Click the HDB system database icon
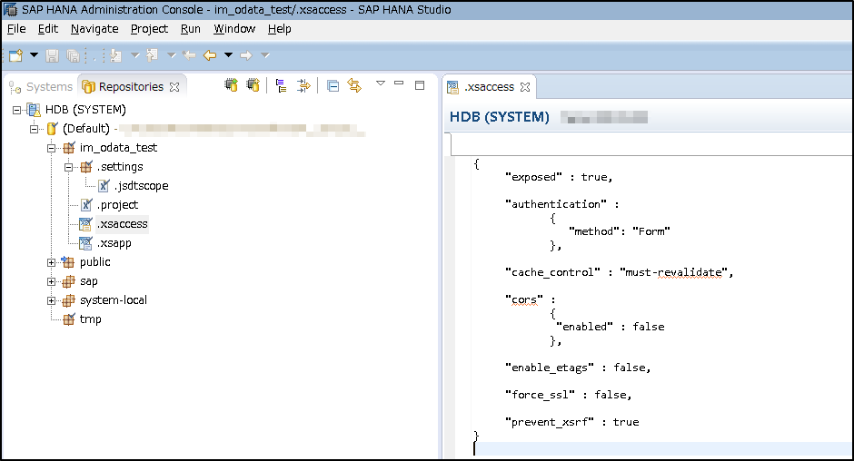Image resolution: width=854 pixels, height=461 pixels. point(34,110)
